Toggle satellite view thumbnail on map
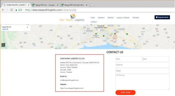This screenshot has width=175, height=96. click(x=3, y=45)
